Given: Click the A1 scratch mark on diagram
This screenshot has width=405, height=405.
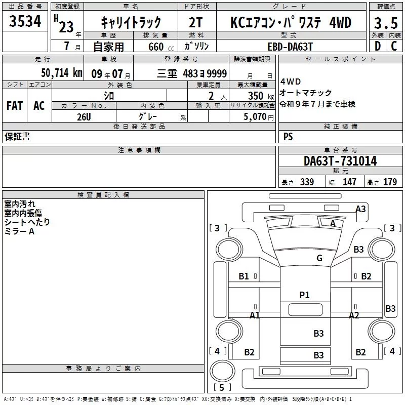Looking at the screenshot, I should coord(255,315).
